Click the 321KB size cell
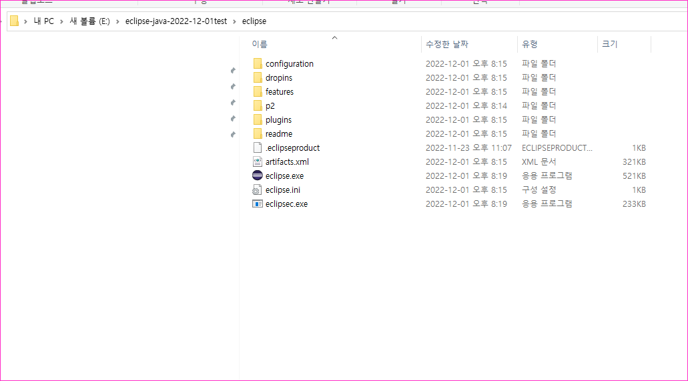 tap(634, 162)
